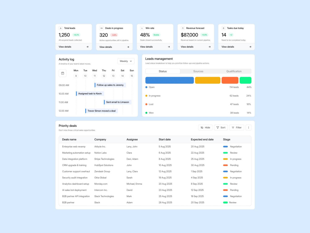Screen dimensions: 310x233
Task: Click the yellow In progress bar segment
Action: 208,80
